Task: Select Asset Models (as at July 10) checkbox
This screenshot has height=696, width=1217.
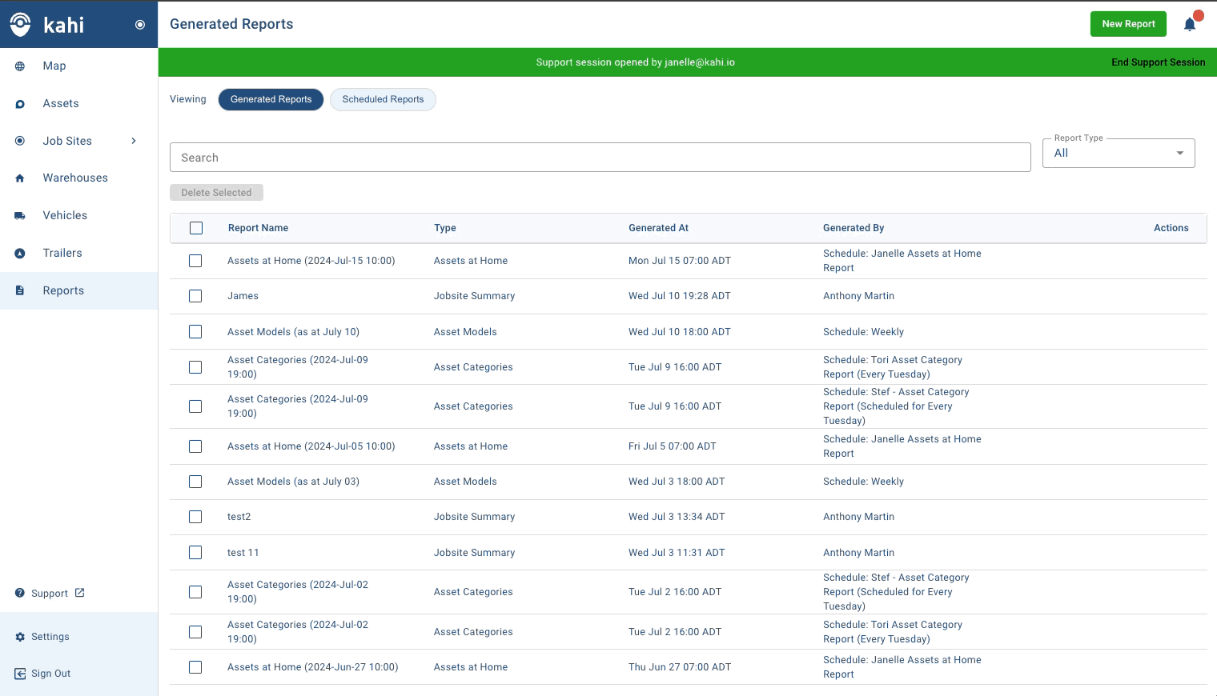Action: [x=195, y=332]
